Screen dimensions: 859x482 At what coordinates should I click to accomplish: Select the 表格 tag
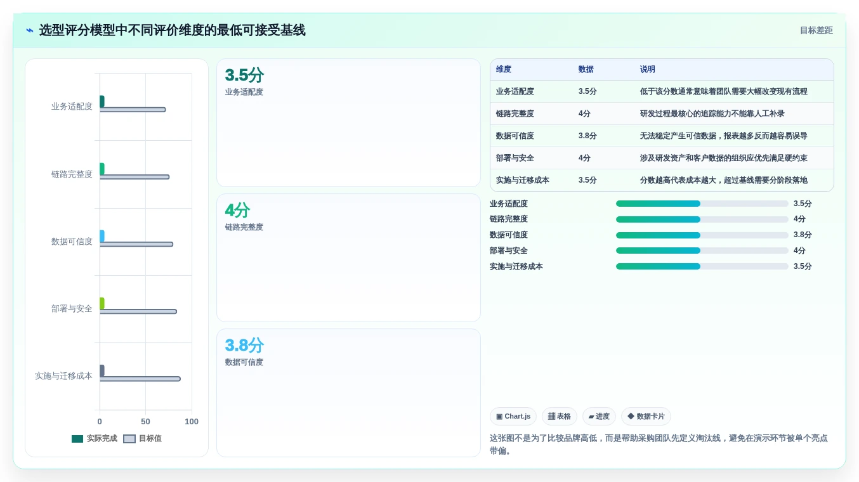pos(560,417)
